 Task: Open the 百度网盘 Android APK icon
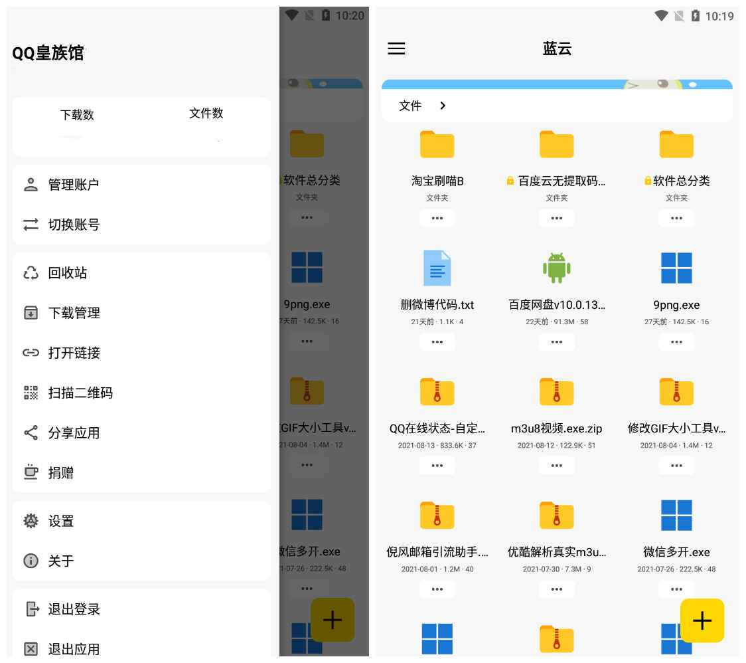(556, 268)
